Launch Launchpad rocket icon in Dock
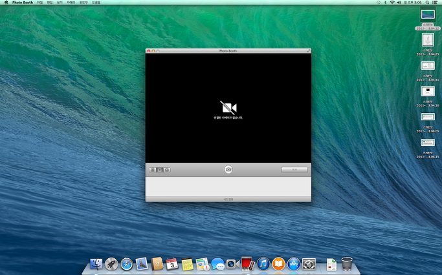 click(111, 264)
